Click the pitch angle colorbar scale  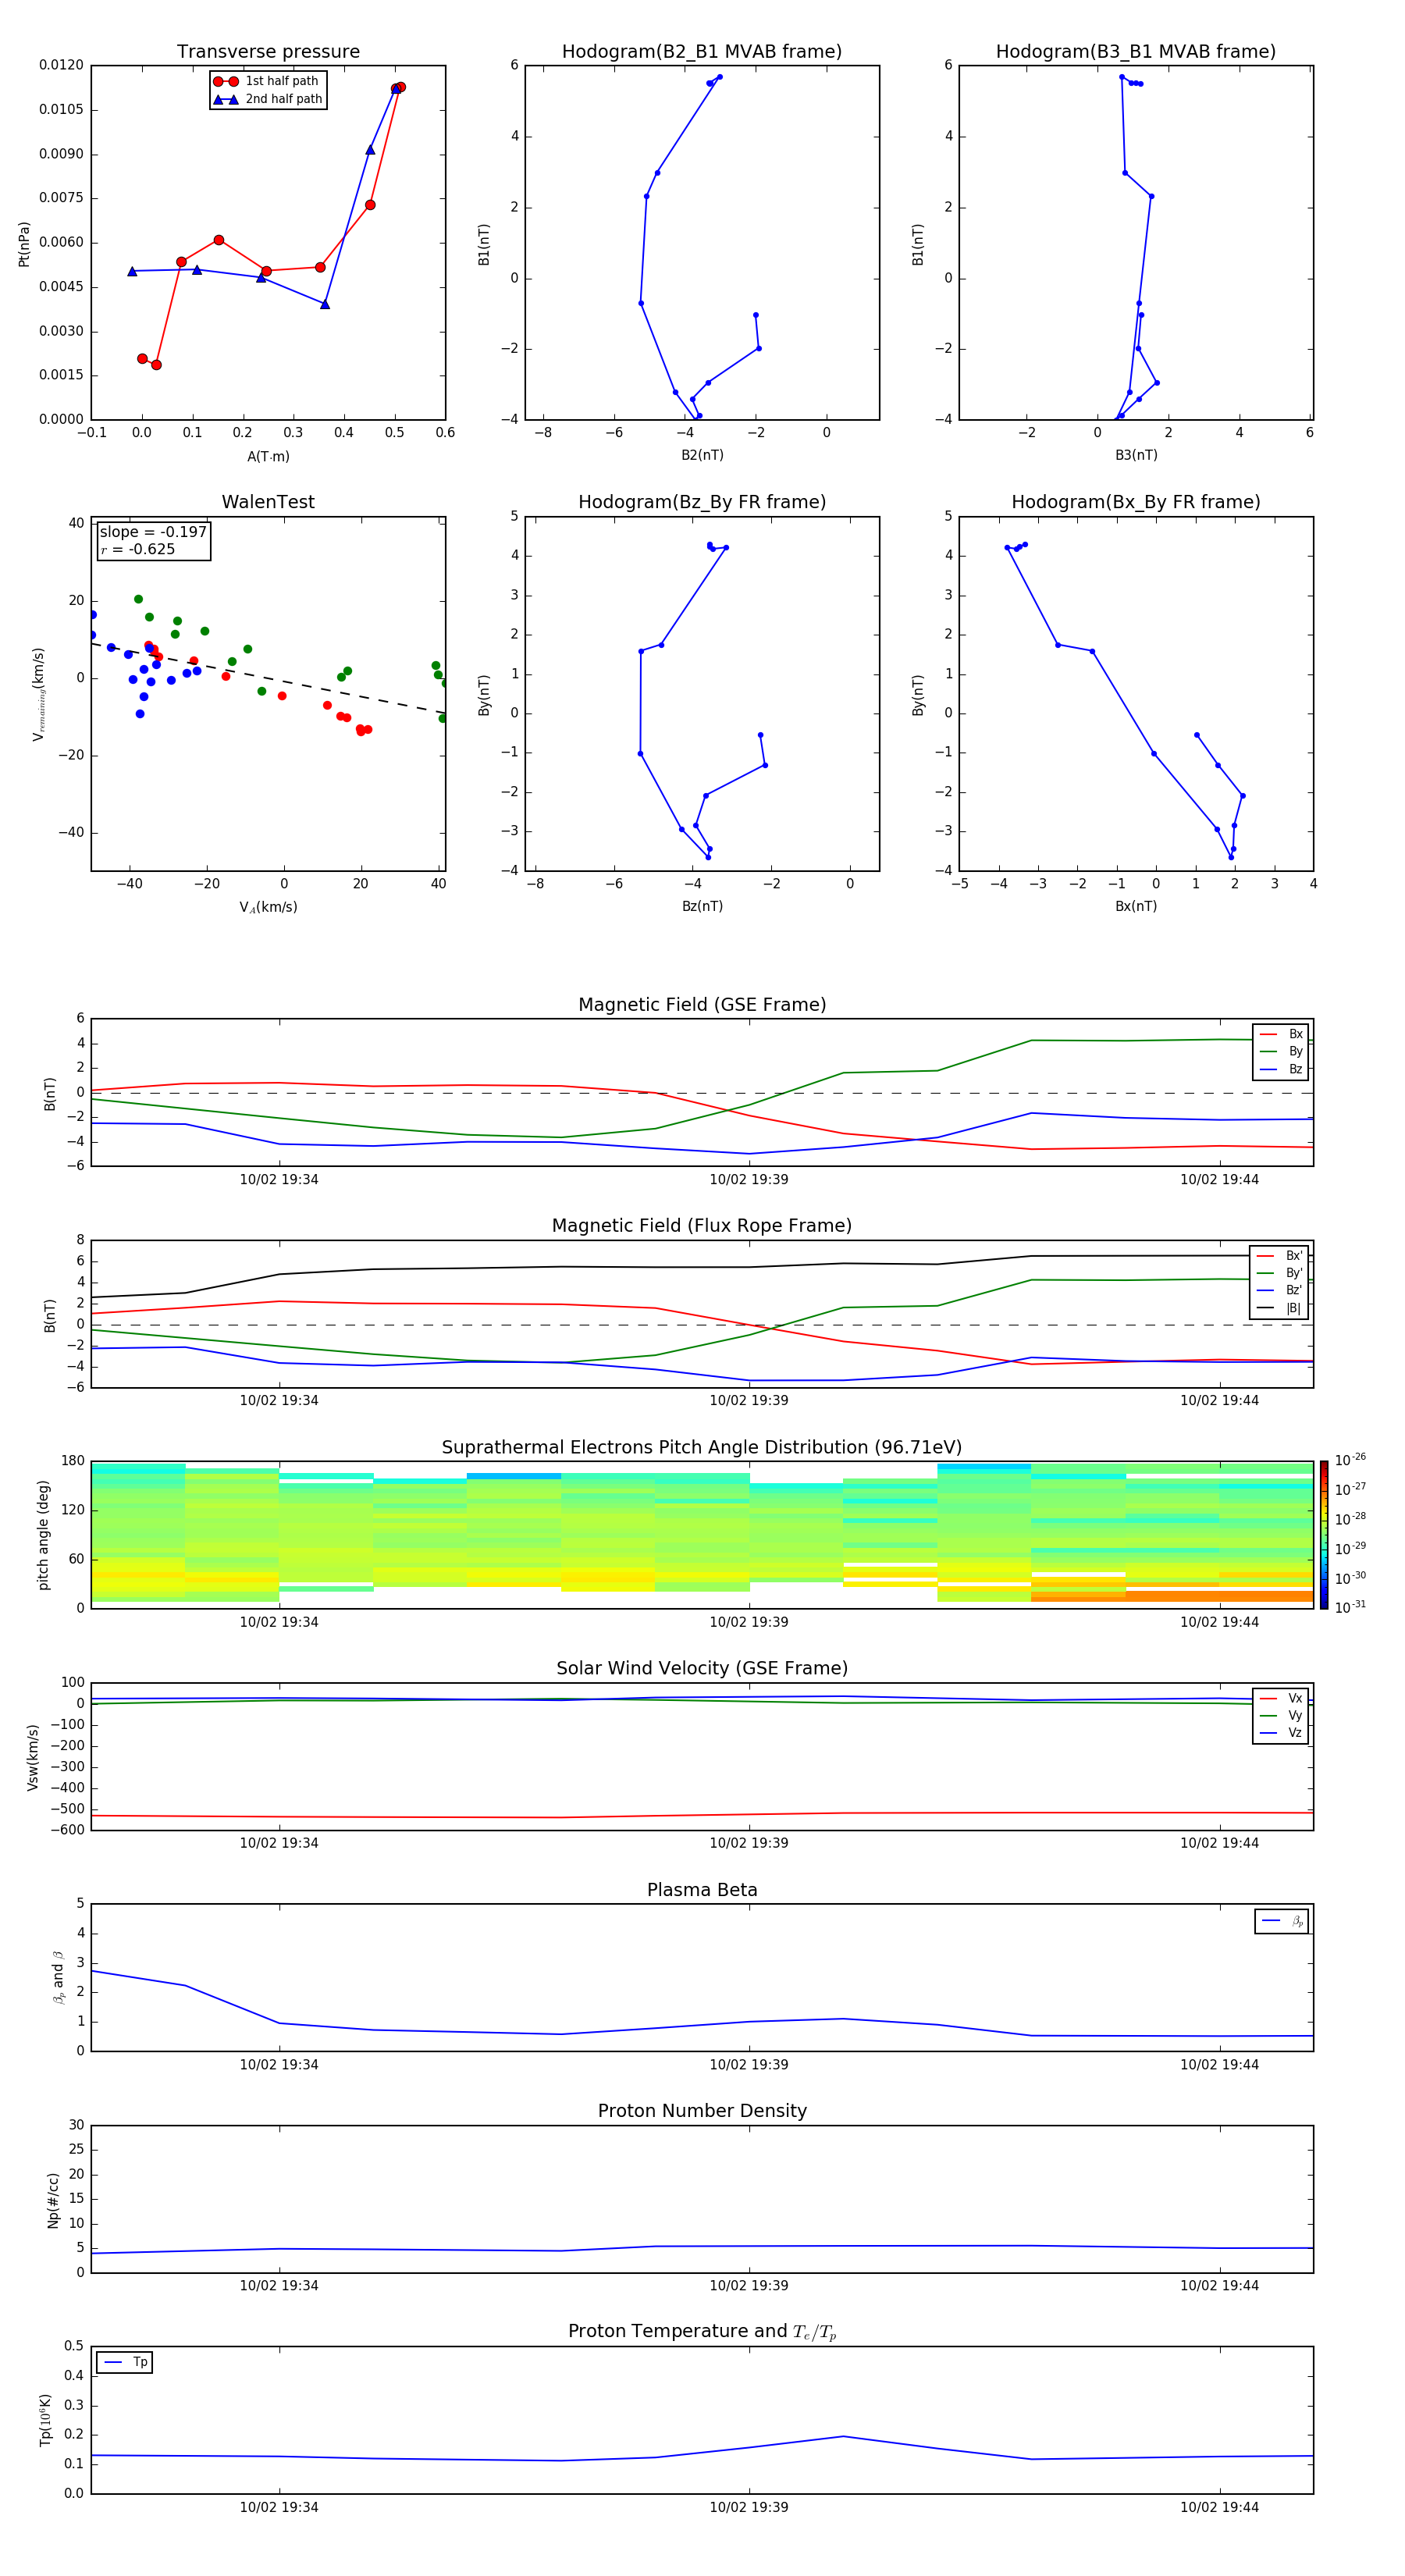[1324, 1535]
